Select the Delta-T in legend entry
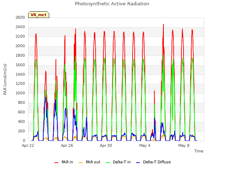This screenshot has height=169, width=225. tap(118, 162)
